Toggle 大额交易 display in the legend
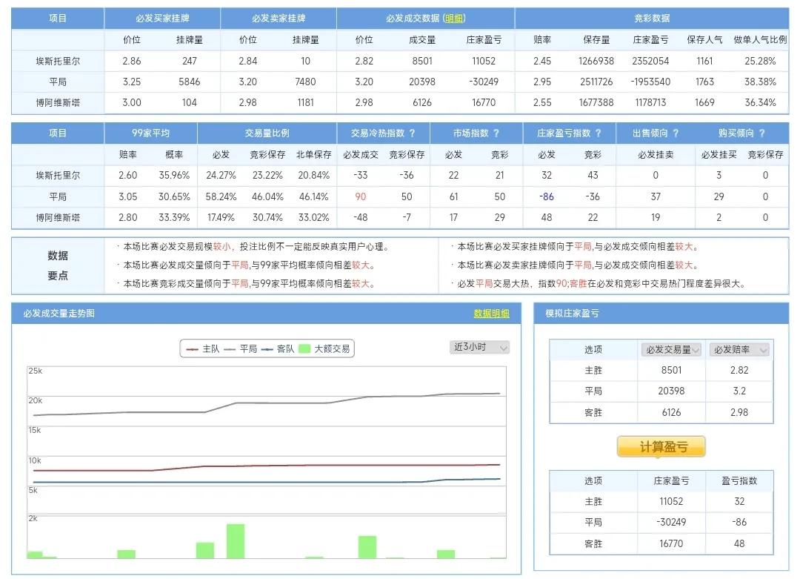800x579 pixels. coord(332,348)
